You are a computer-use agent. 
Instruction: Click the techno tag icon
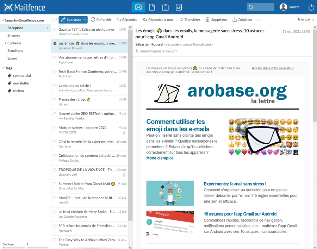[10, 91]
